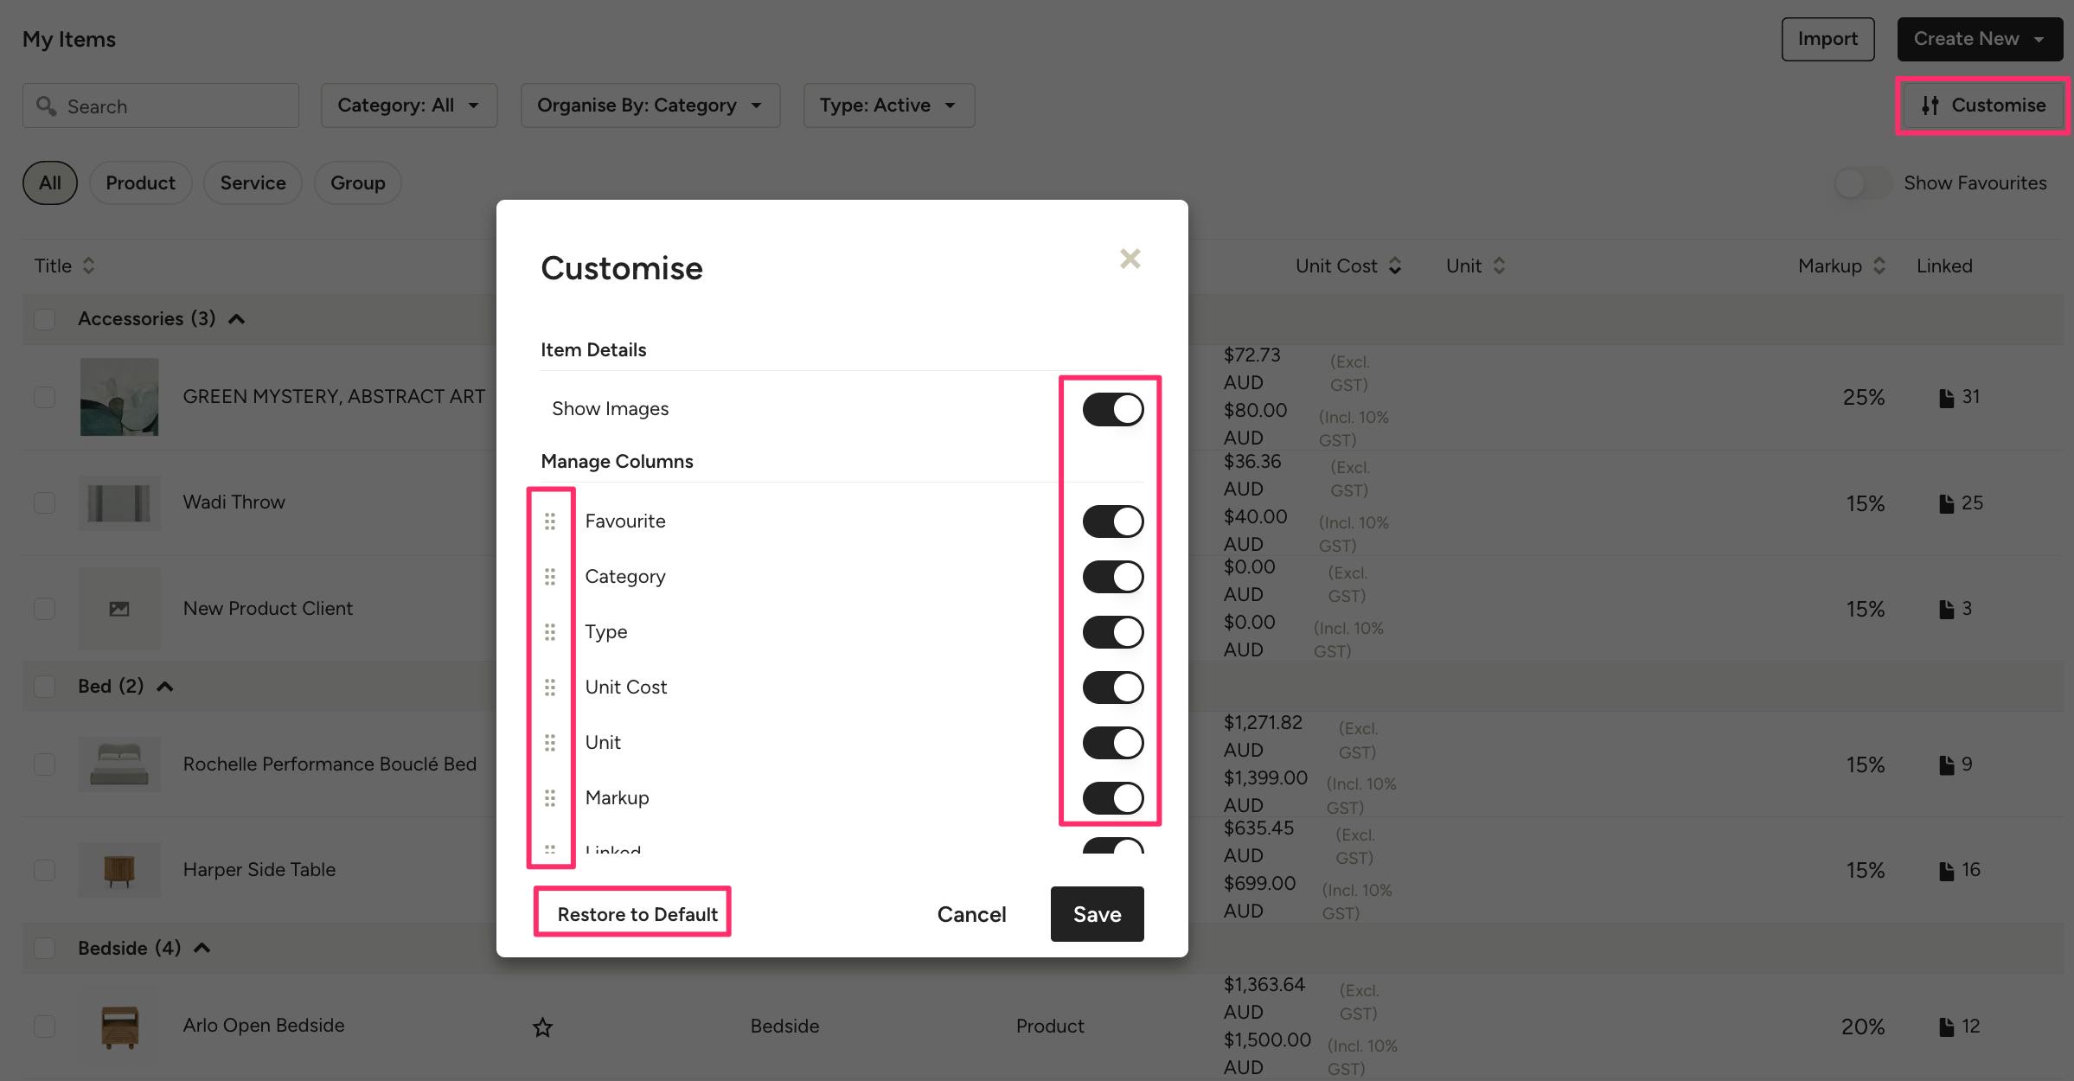The width and height of the screenshot is (2074, 1081).
Task: Disable the Show Images toggle
Action: pos(1112,409)
